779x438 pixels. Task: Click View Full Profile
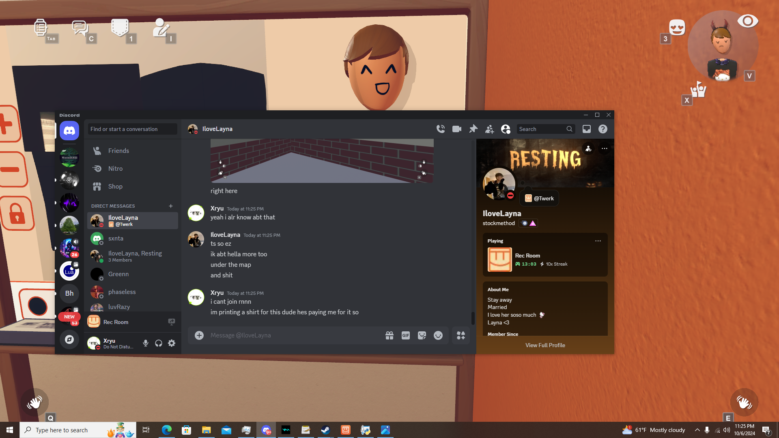point(545,345)
